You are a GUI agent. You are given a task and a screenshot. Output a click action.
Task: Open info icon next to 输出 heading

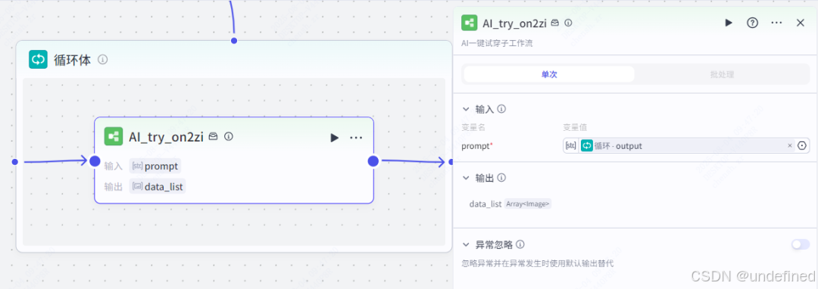[x=501, y=178]
